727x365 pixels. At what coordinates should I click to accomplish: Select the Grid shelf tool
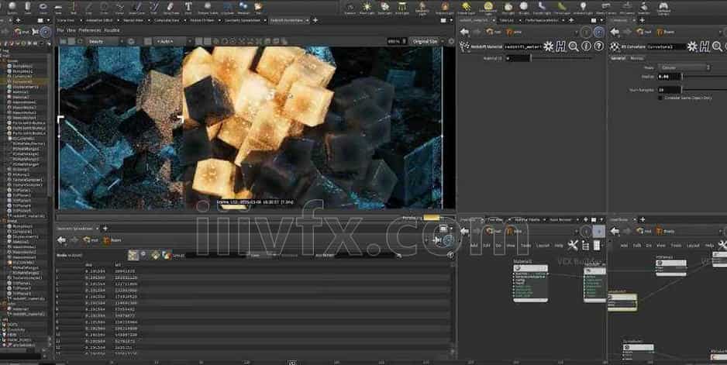click(57, 8)
